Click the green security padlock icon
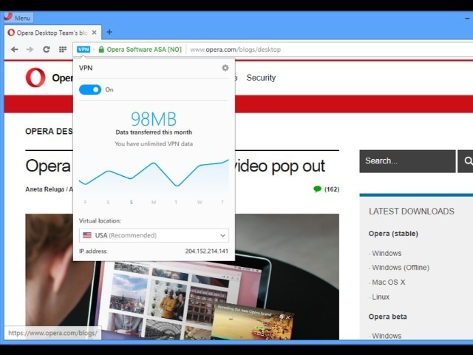The width and height of the screenshot is (473, 355). pos(101,50)
